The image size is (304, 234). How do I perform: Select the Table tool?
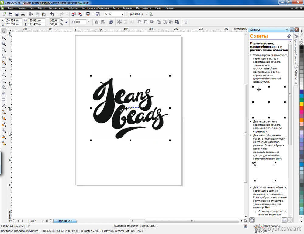pos(4,100)
